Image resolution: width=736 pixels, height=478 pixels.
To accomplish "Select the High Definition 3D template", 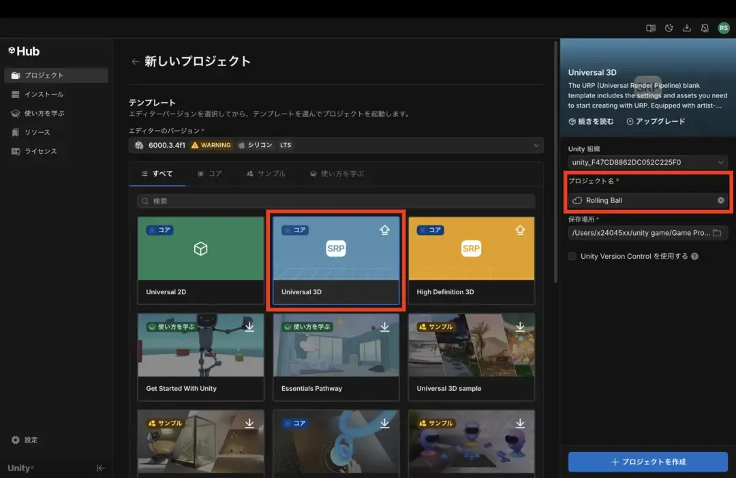I will click(471, 260).
